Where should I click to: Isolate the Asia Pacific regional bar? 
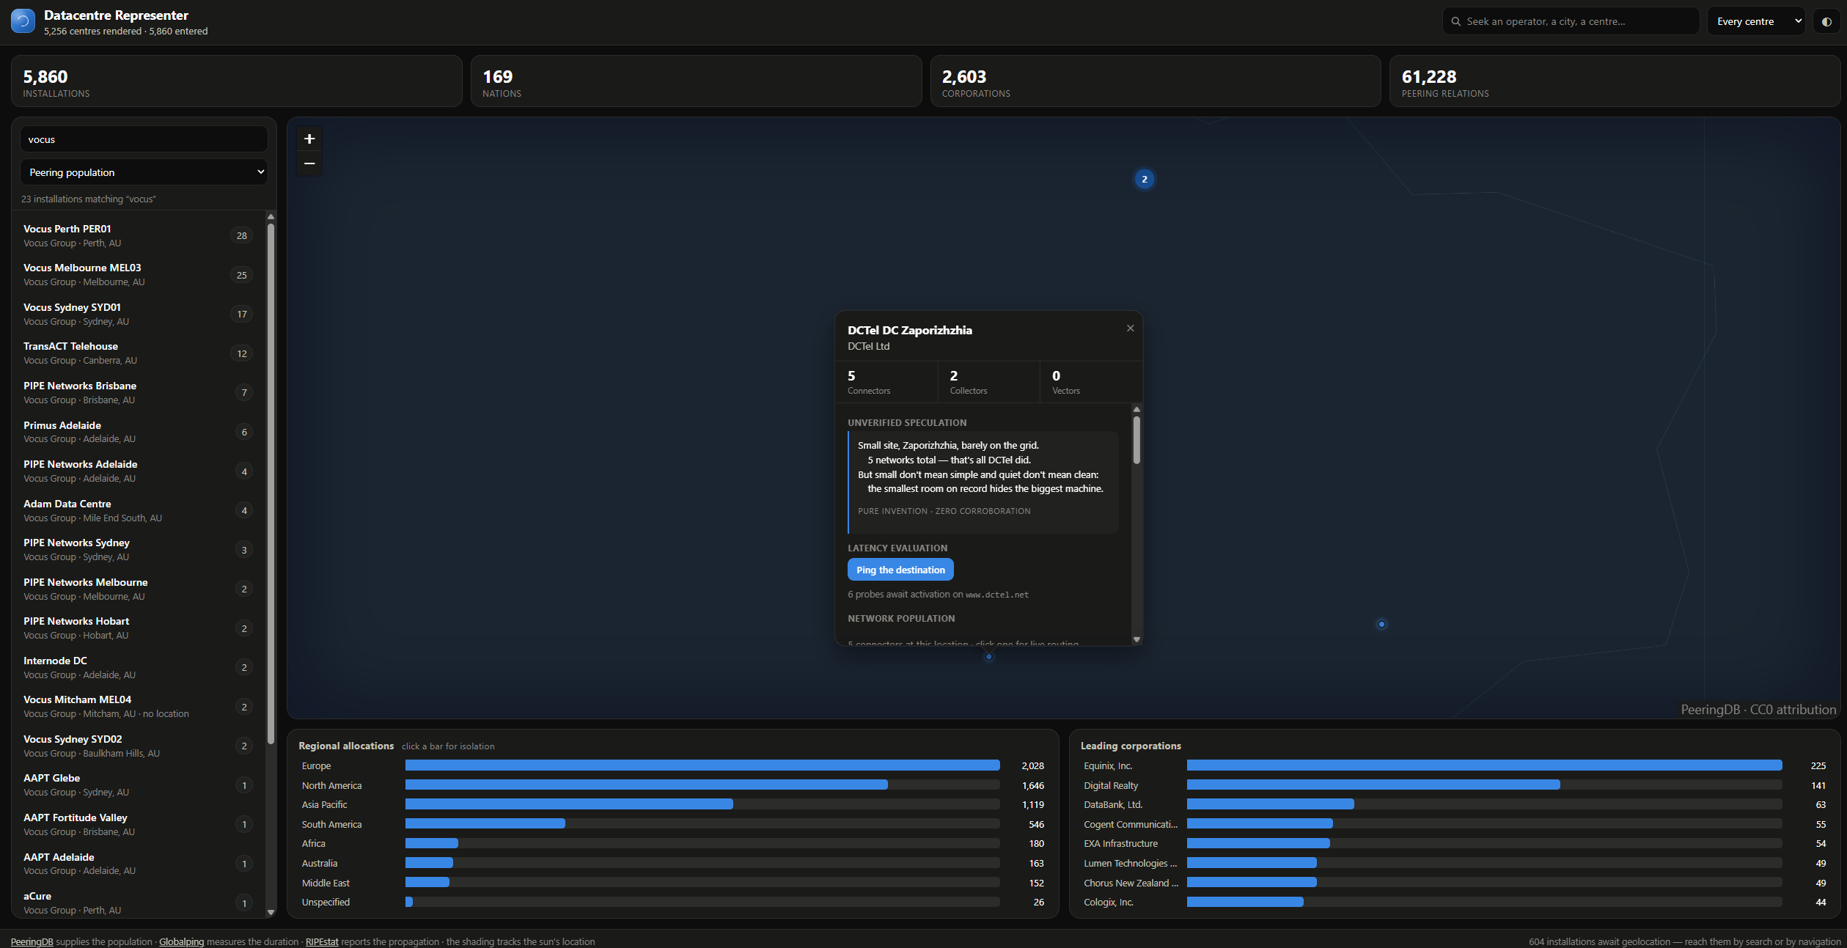672,804
